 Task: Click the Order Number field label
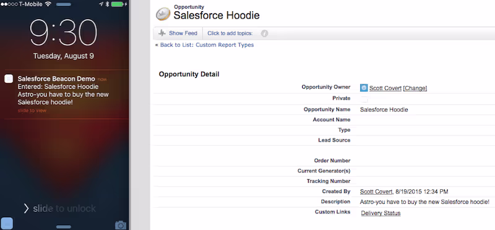(x=332, y=161)
